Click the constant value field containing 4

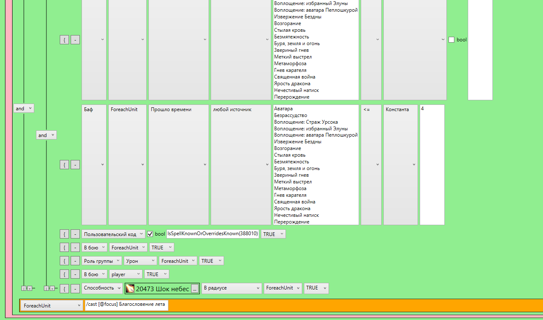tap(432, 165)
